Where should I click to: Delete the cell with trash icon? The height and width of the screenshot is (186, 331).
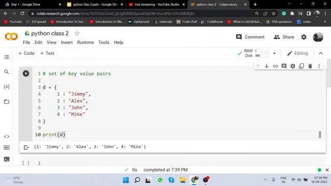pos(310,66)
